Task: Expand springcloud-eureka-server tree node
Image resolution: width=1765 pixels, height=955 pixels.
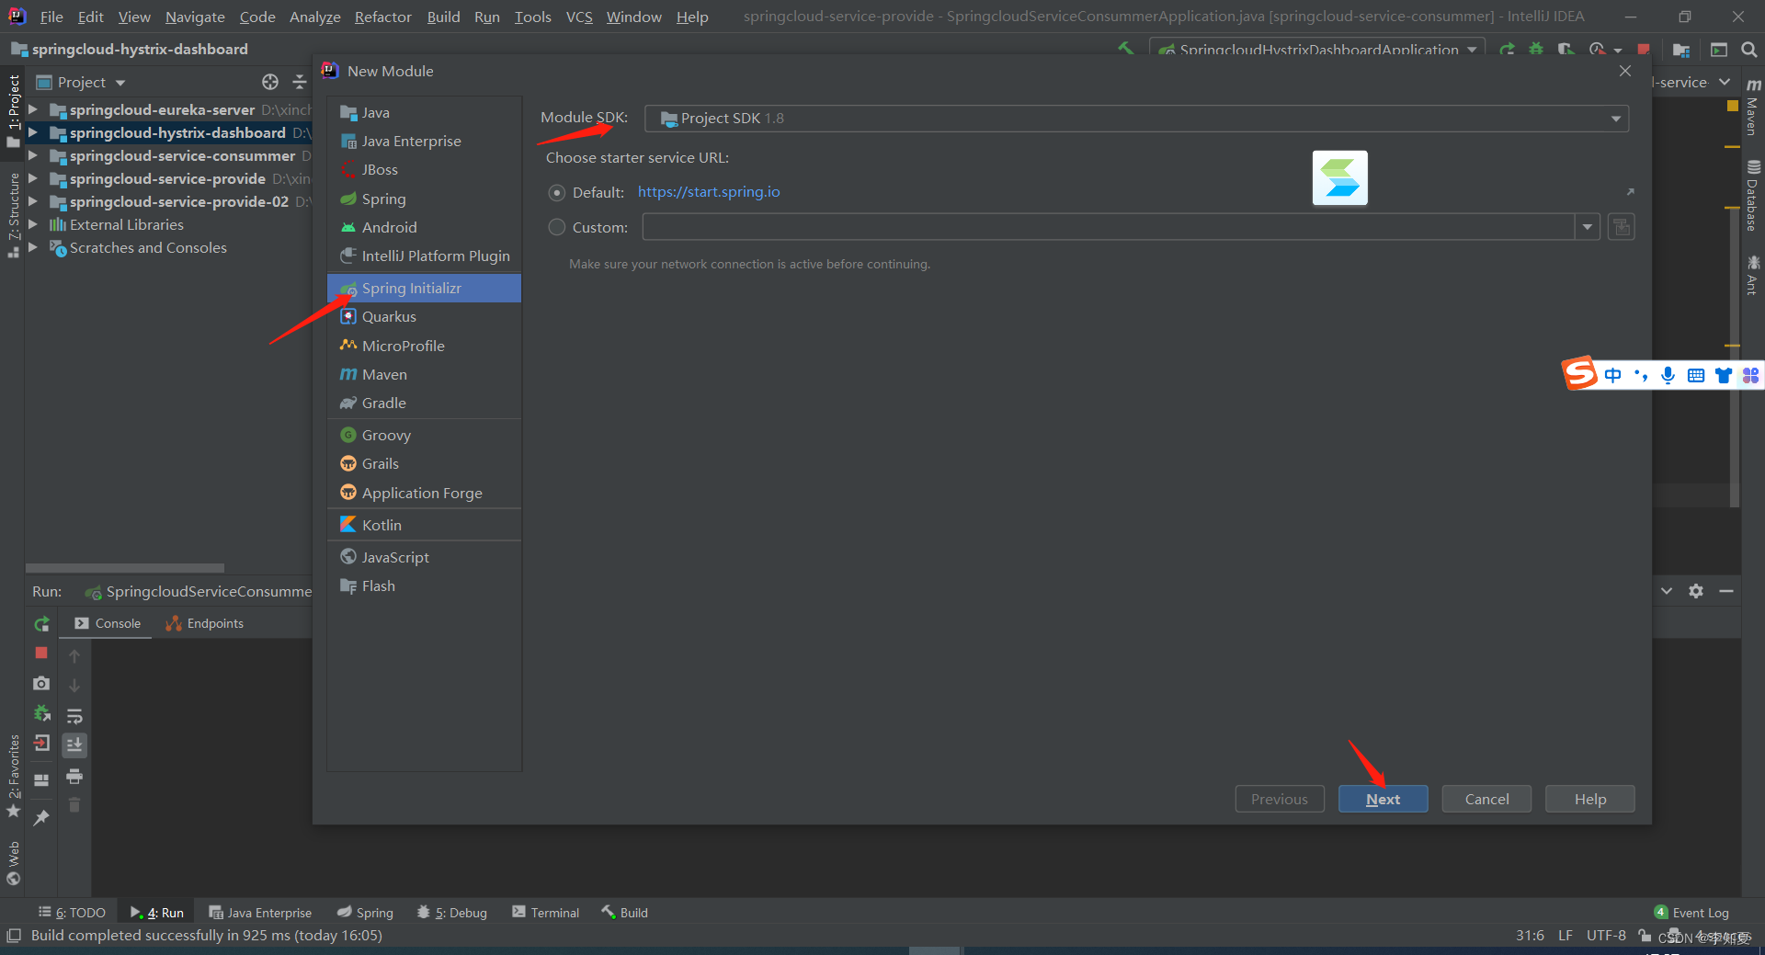Action: tap(33, 109)
